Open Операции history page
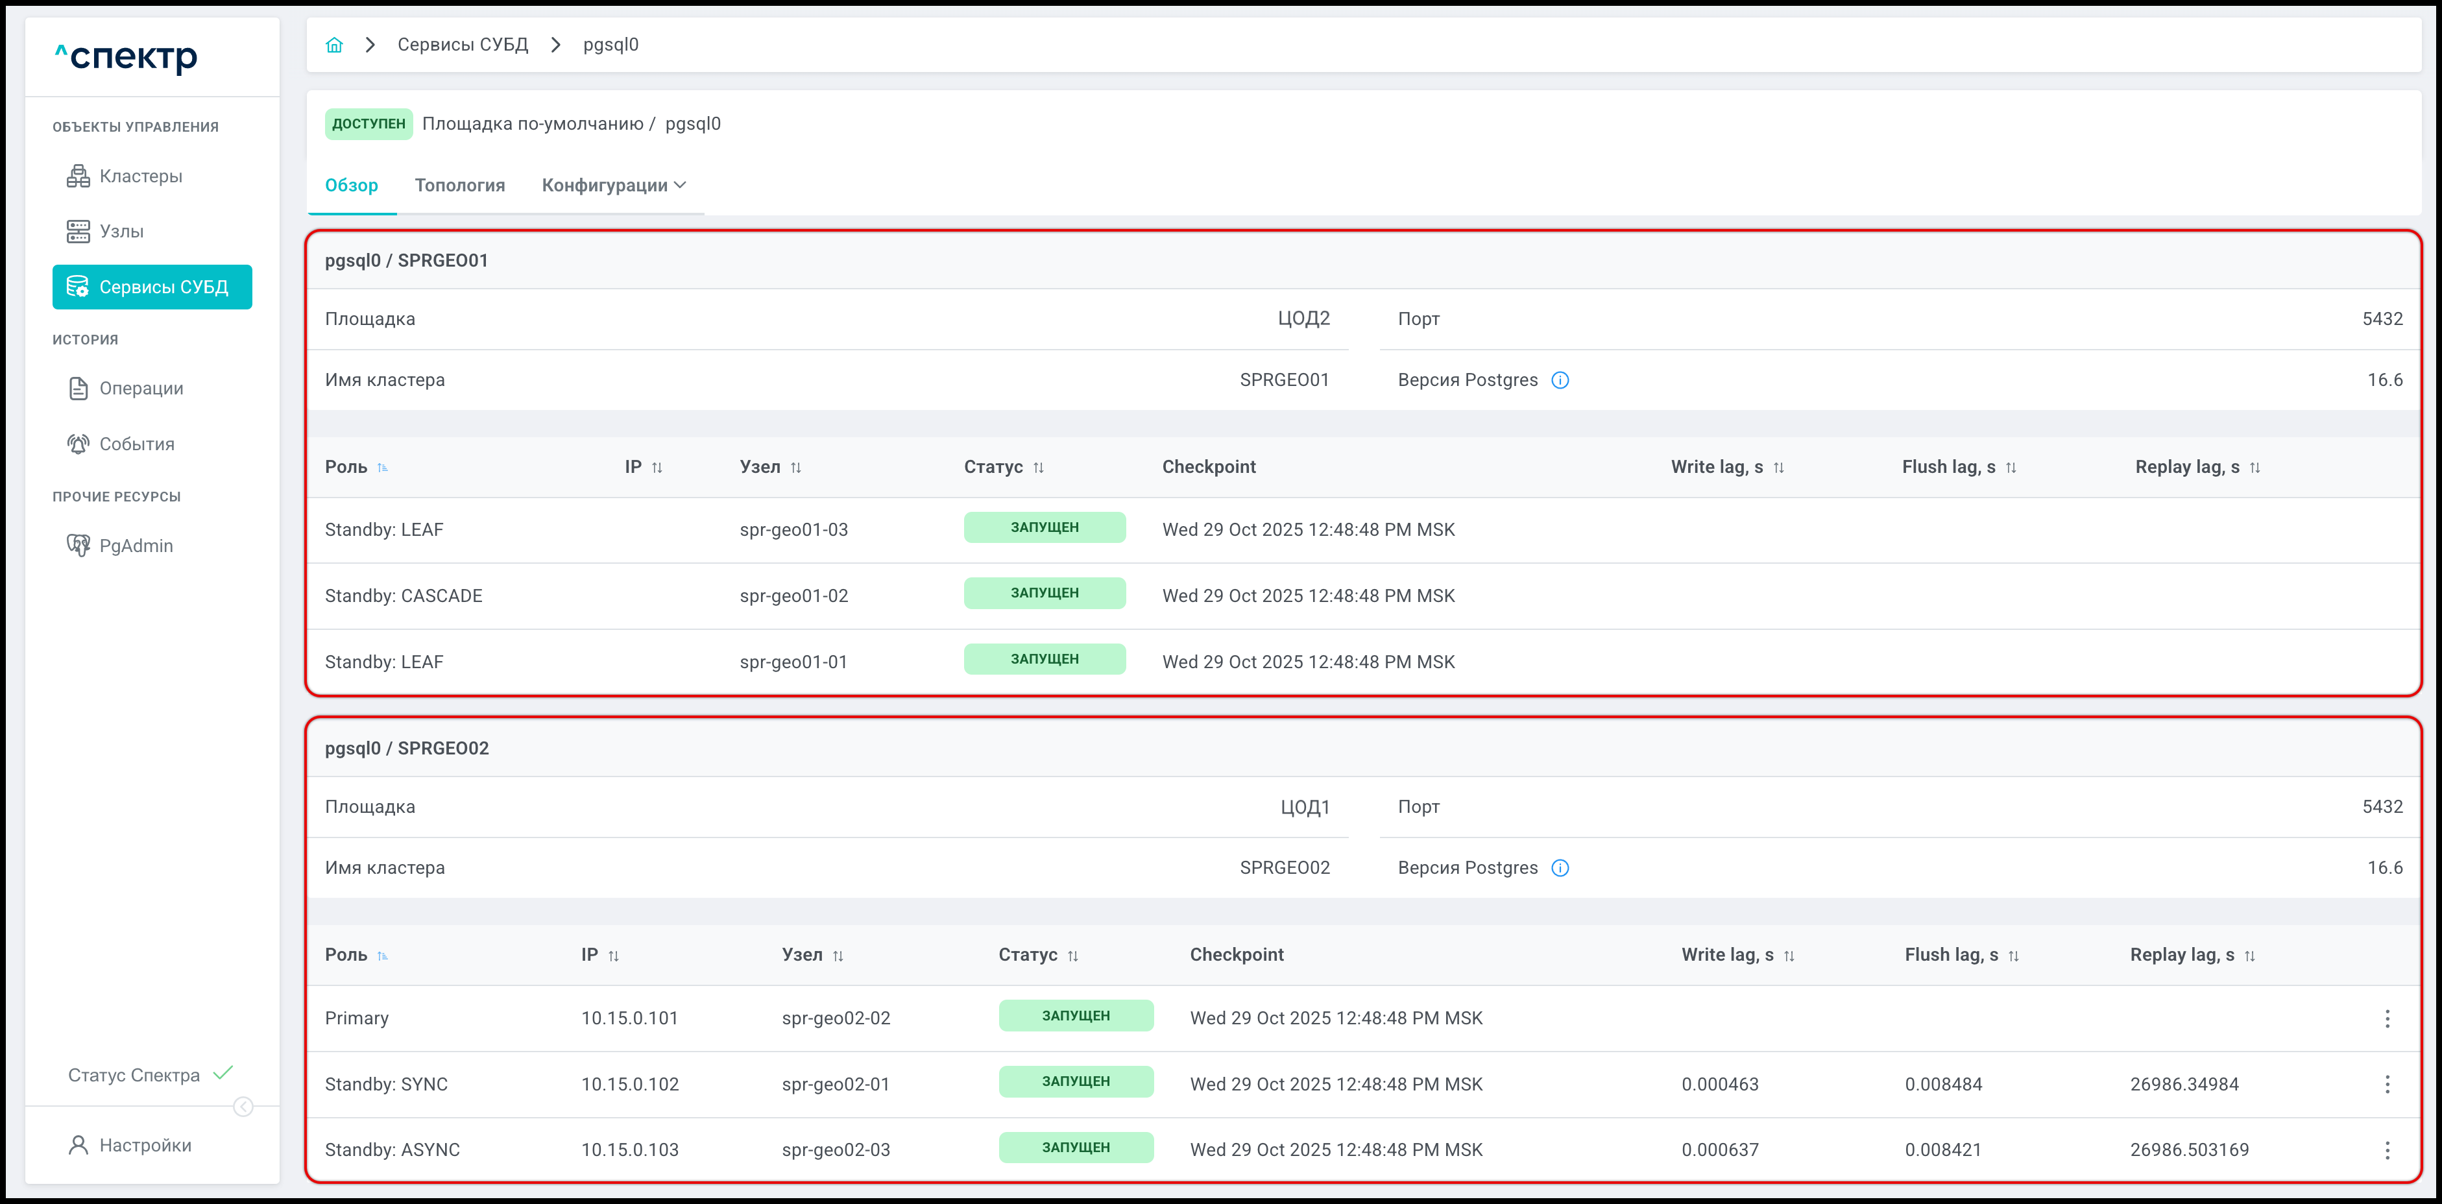2442x1204 pixels. point(140,389)
